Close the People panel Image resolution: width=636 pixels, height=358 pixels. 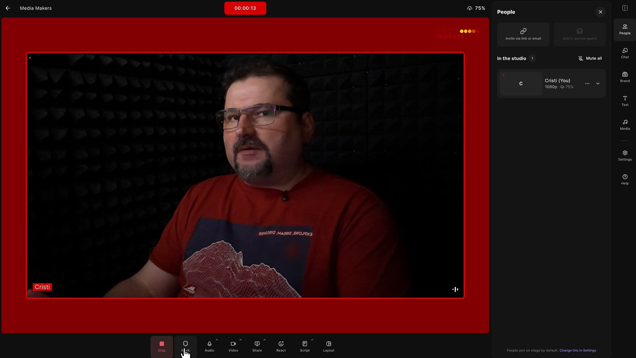(x=600, y=12)
